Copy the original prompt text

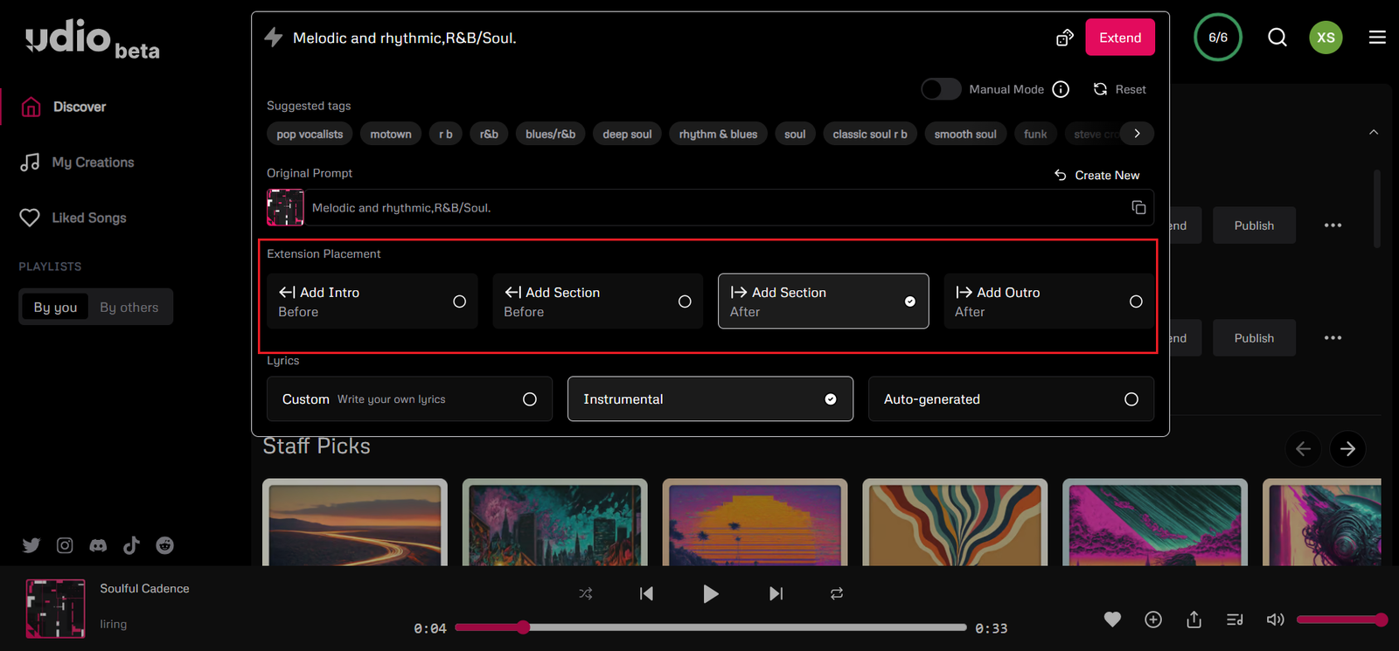pos(1138,207)
